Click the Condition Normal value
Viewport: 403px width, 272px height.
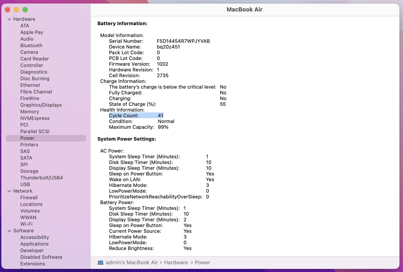pos(166,121)
